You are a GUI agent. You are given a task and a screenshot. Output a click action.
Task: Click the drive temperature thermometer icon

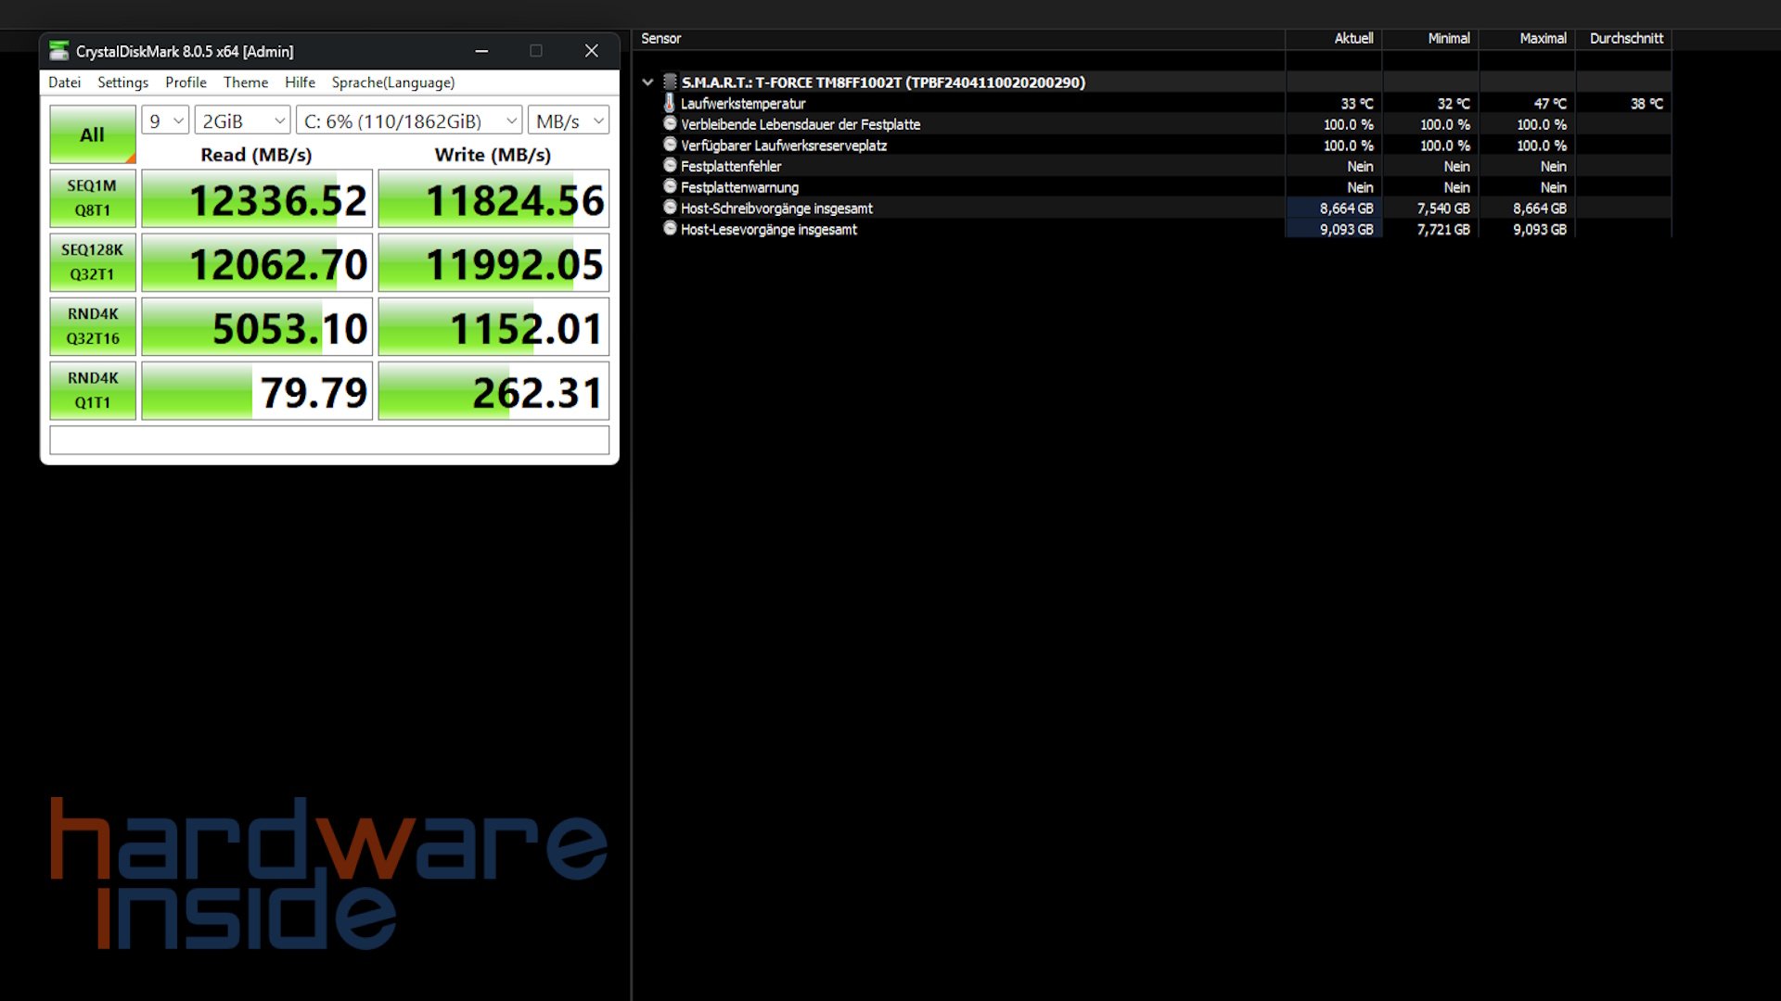(x=670, y=103)
